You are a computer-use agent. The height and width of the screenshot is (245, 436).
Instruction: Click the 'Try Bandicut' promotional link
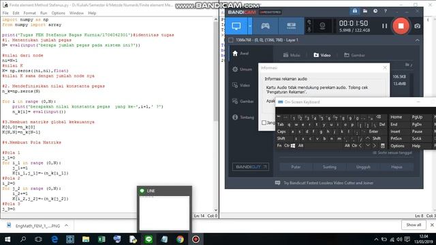pos(328,183)
